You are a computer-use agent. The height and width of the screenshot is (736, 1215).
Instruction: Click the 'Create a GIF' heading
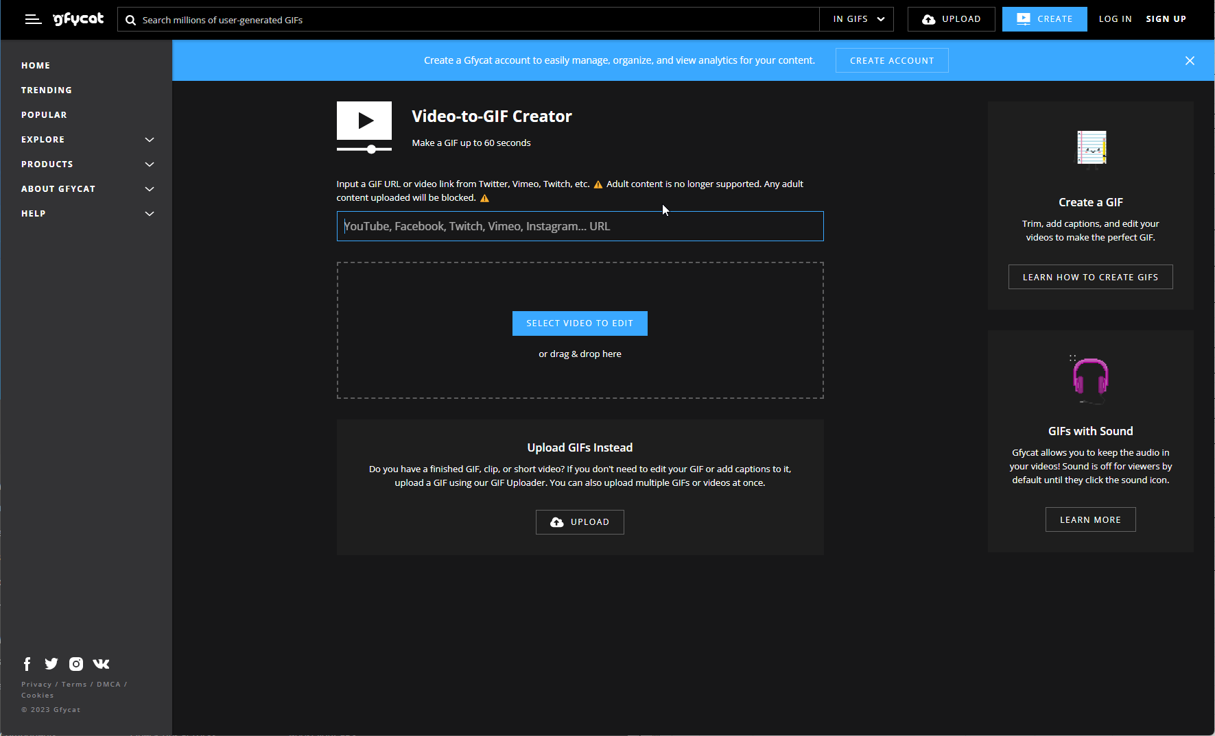pos(1091,202)
